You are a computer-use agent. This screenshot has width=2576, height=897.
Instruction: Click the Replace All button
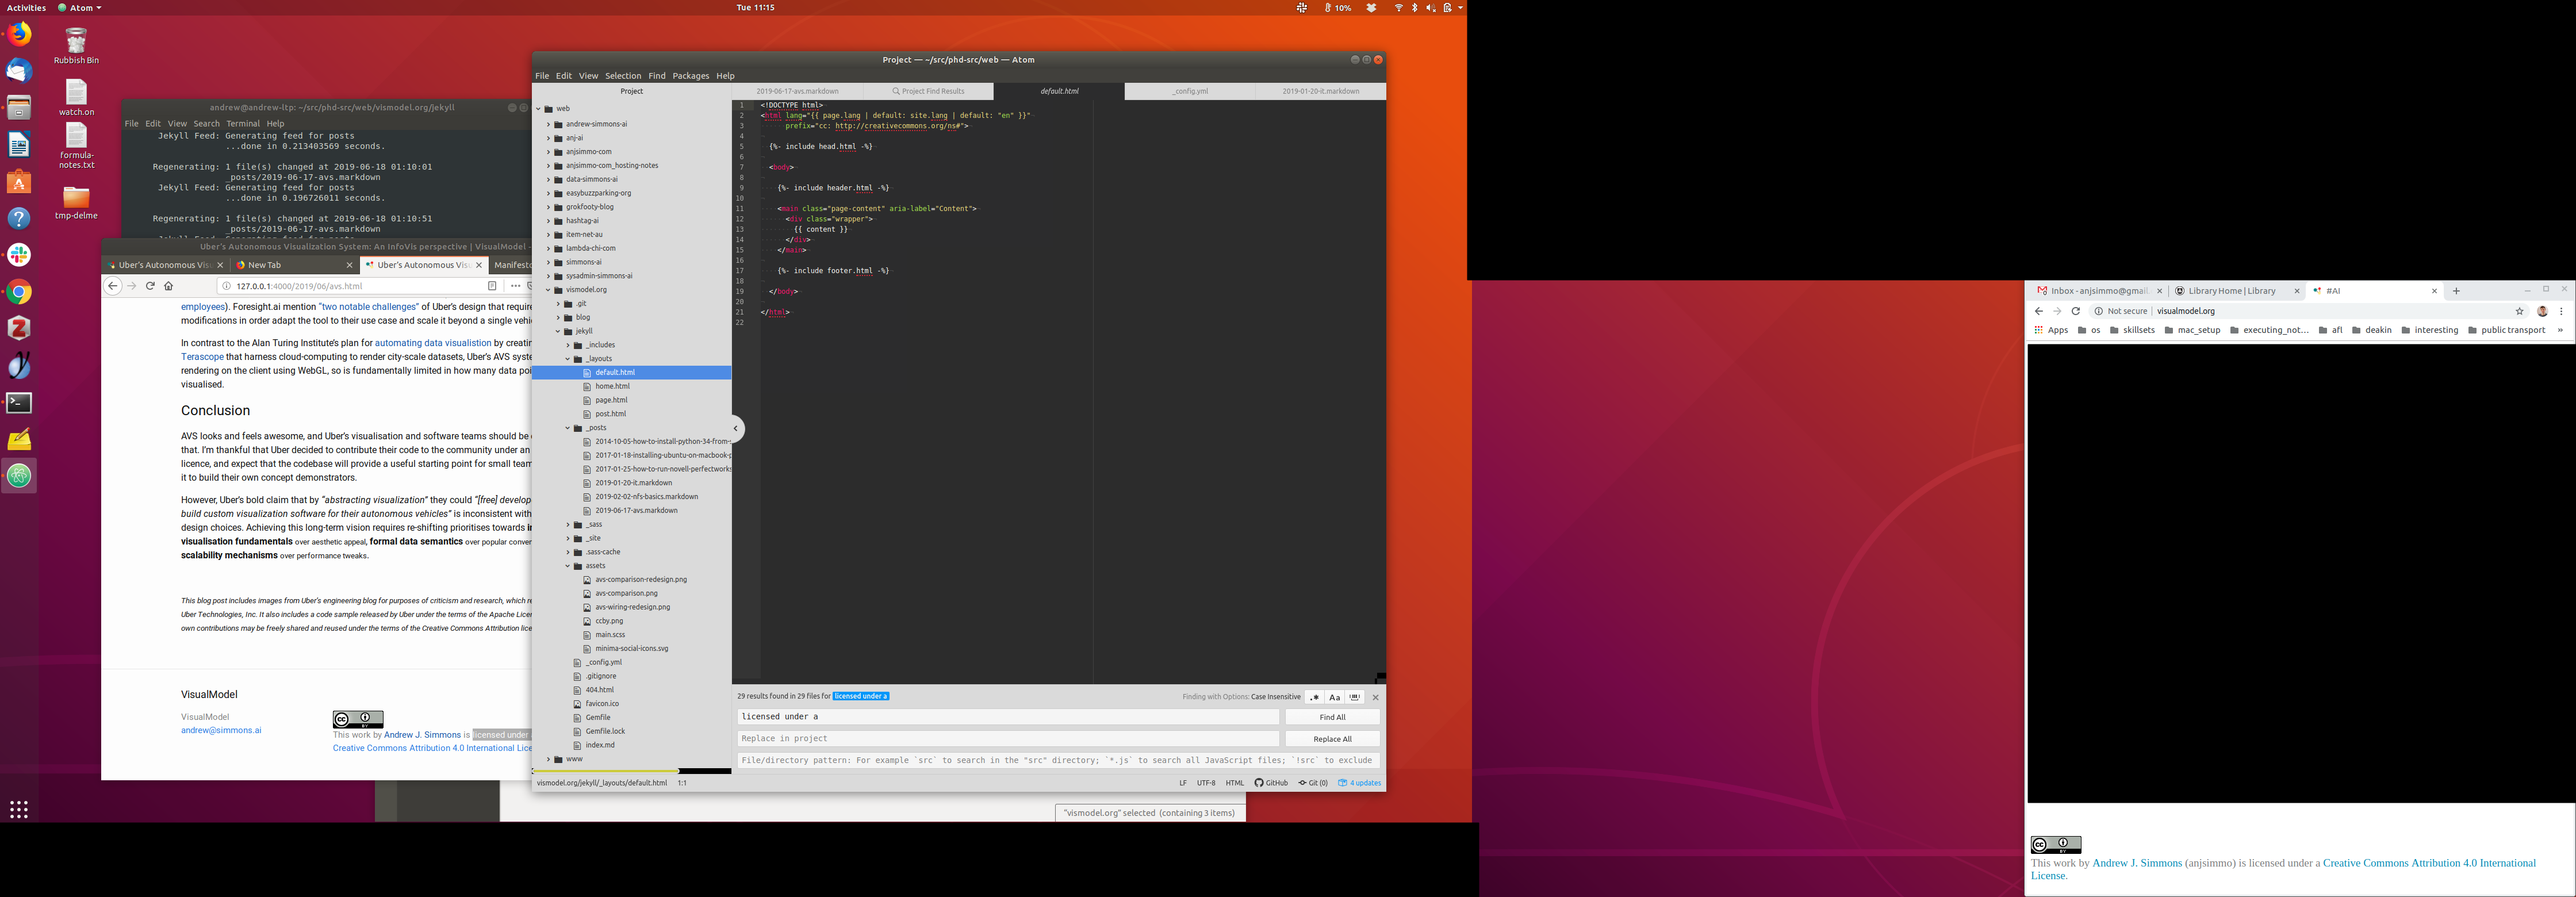(x=1332, y=739)
